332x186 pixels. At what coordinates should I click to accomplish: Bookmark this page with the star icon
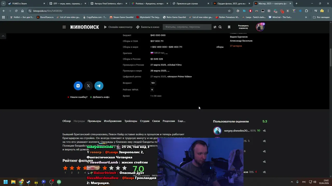229,11
